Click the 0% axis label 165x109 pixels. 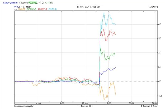159,81
